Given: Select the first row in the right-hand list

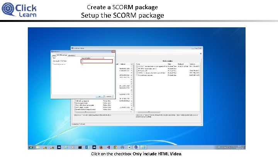Looking at the screenshot, I should [x=168, y=67].
